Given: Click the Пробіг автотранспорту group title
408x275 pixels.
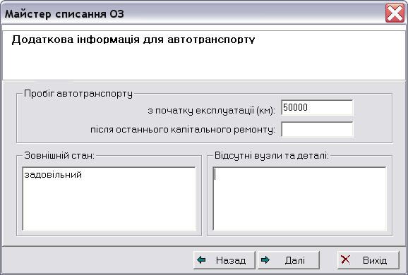Looking at the screenshot, I should tap(78, 94).
